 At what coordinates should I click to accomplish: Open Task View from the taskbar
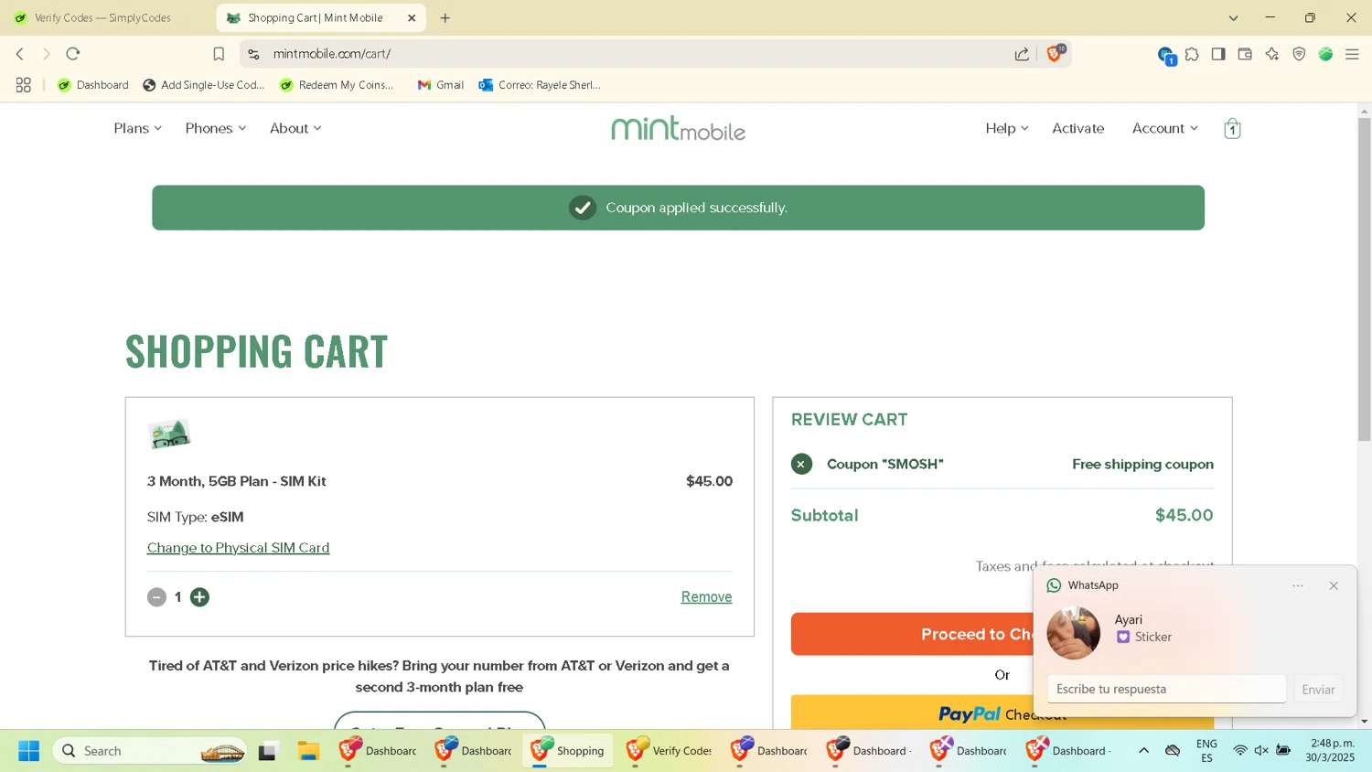pyautogui.click(x=267, y=751)
